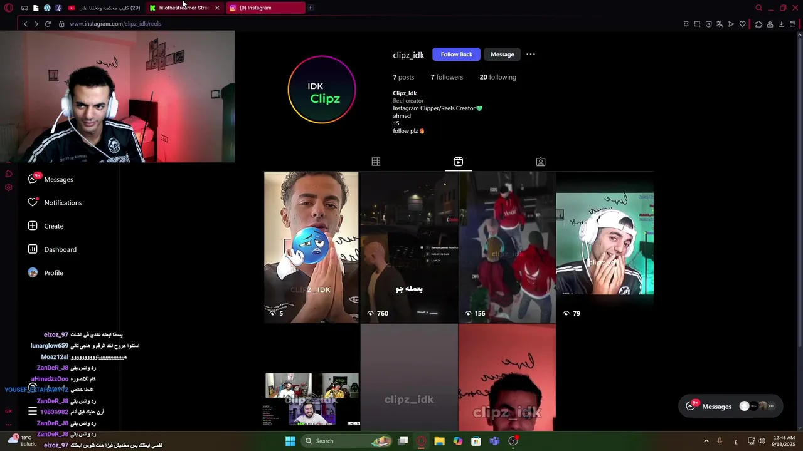Open File Explorer from the taskbar

(x=439, y=441)
